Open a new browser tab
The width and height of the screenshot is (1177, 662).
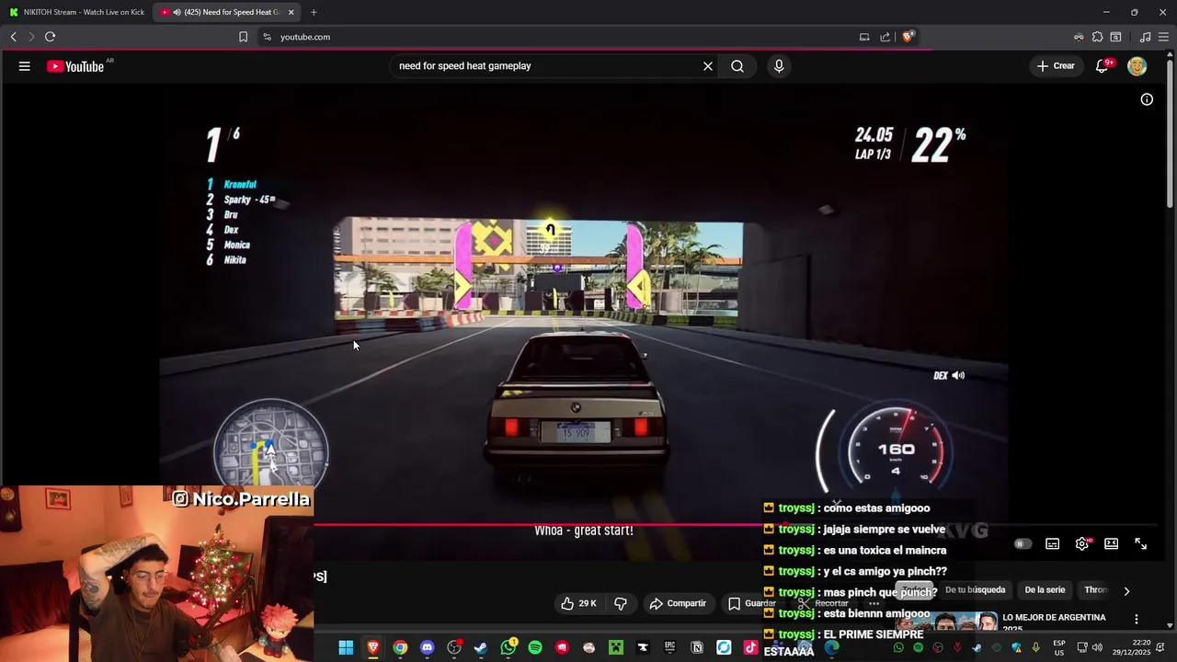click(314, 12)
